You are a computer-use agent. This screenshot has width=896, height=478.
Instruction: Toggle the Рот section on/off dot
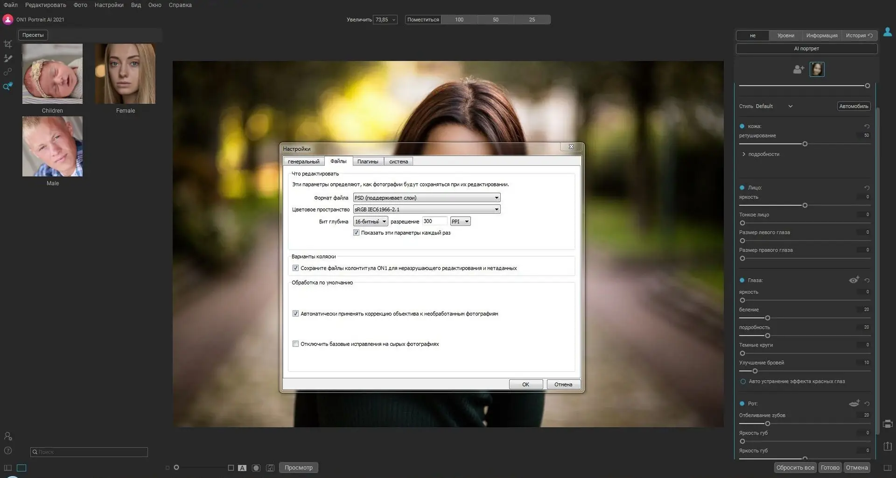(x=742, y=404)
